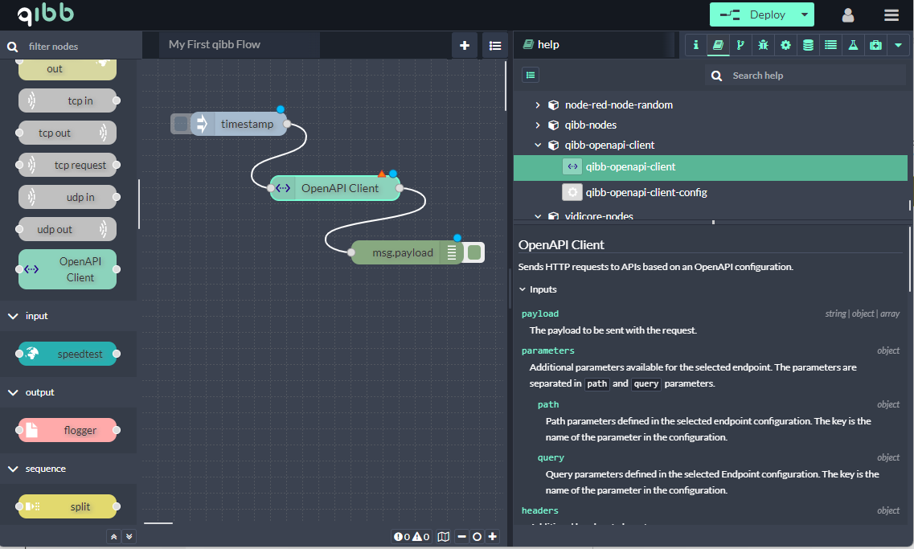Zoom out the canvas with minus
This screenshot has width=914, height=549.
coord(462,537)
